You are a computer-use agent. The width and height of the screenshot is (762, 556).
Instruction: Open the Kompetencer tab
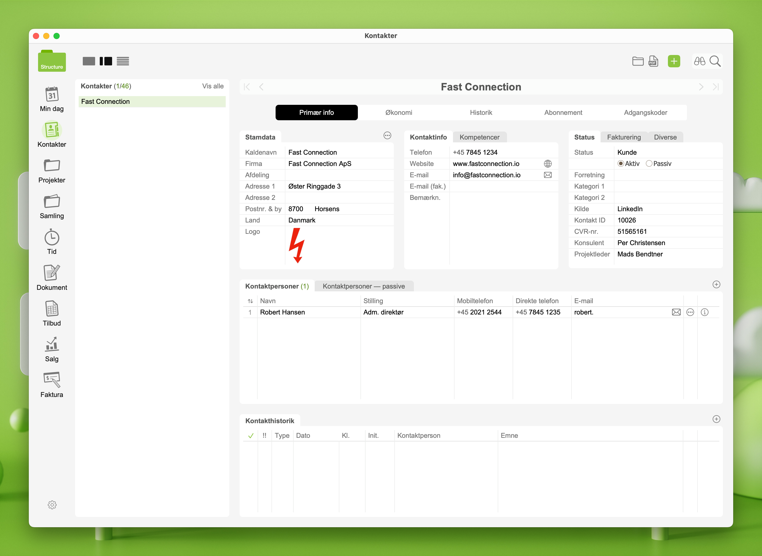click(x=479, y=137)
